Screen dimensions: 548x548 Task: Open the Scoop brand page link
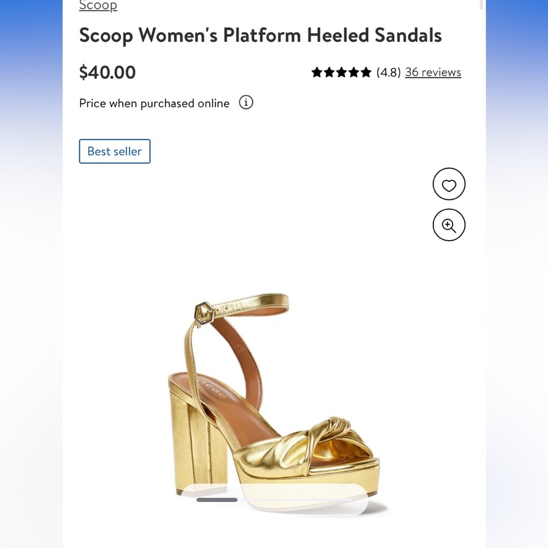98,5
